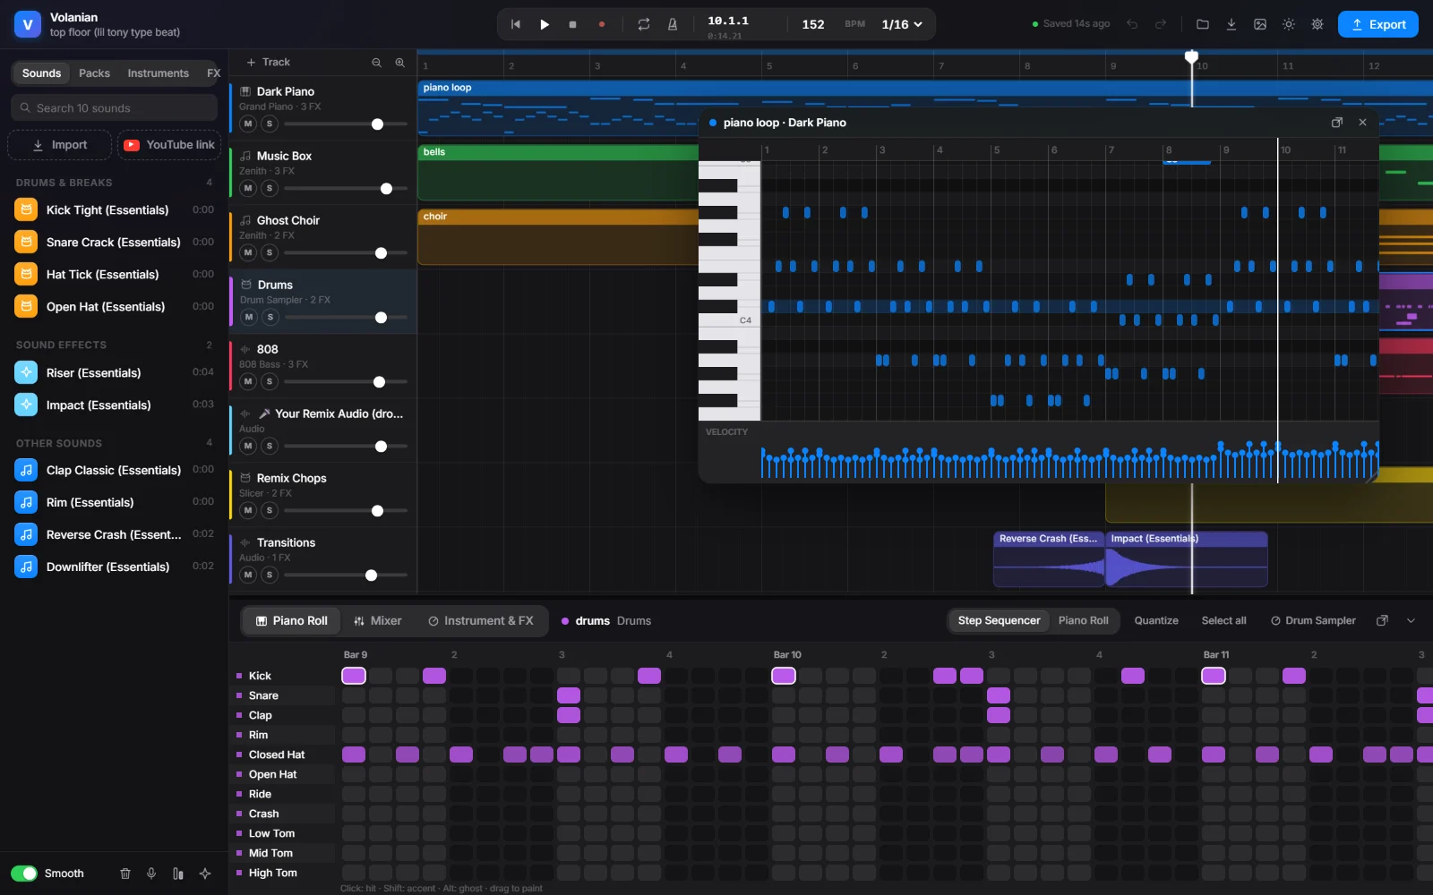Pop out the piano loop editor window
Screen dimensions: 1433x895
(1337, 123)
